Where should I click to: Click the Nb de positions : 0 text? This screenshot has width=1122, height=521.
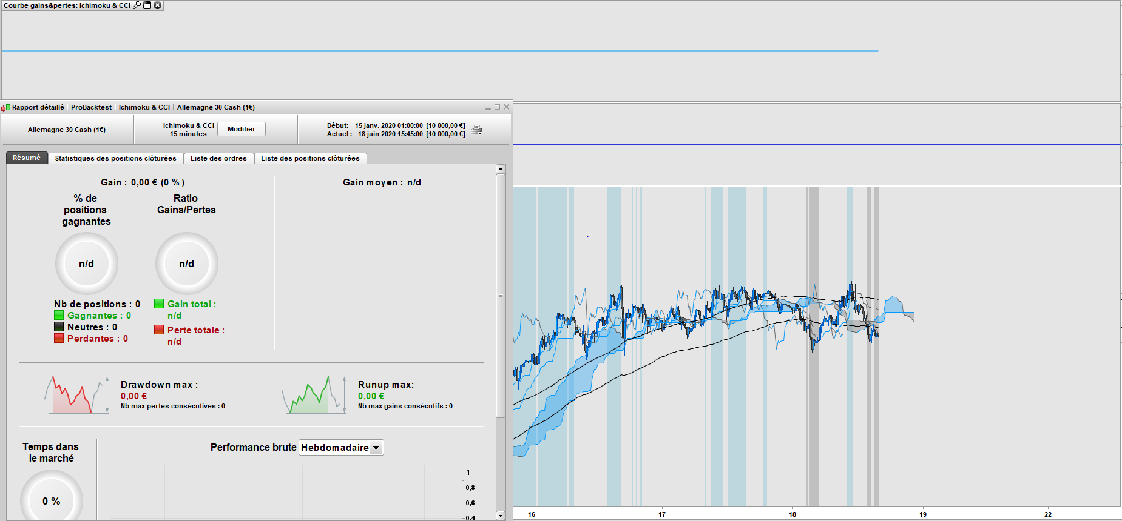click(97, 304)
